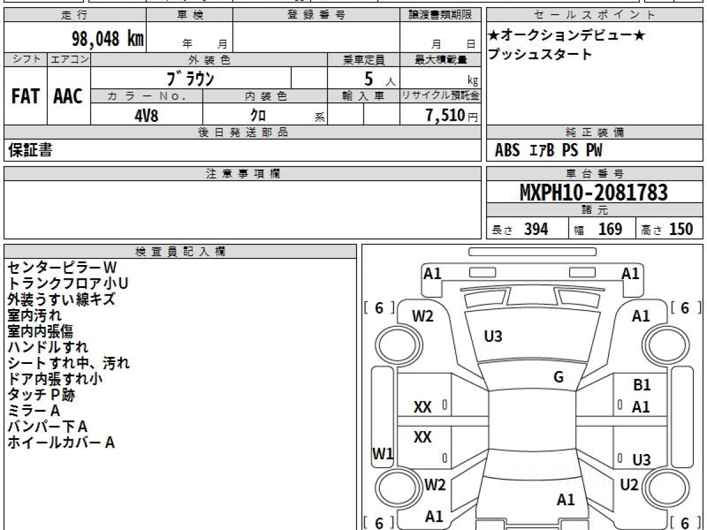
Task: Click the リサイクル預託金 header
Action: tap(440, 96)
